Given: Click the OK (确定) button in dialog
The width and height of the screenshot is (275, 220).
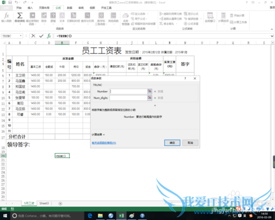Looking at the screenshot, I should pos(172,142).
